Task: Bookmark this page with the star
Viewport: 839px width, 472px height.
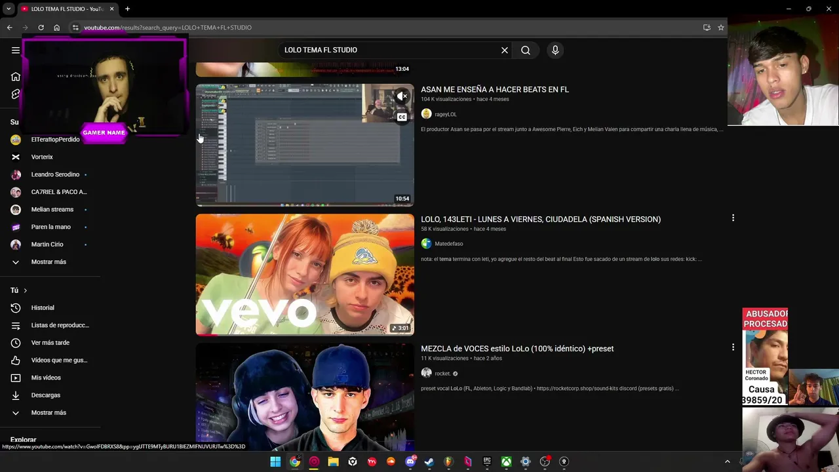Action: pyautogui.click(x=720, y=28)
